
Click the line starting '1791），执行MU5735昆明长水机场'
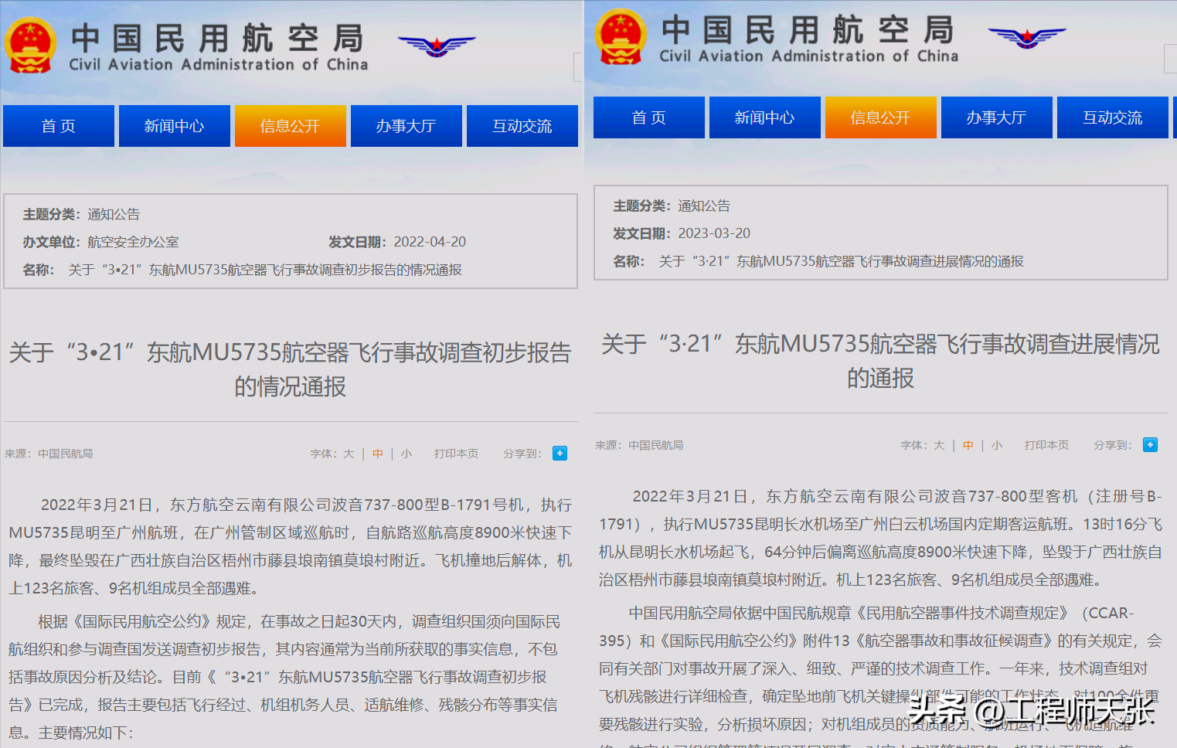pos(881,525)
